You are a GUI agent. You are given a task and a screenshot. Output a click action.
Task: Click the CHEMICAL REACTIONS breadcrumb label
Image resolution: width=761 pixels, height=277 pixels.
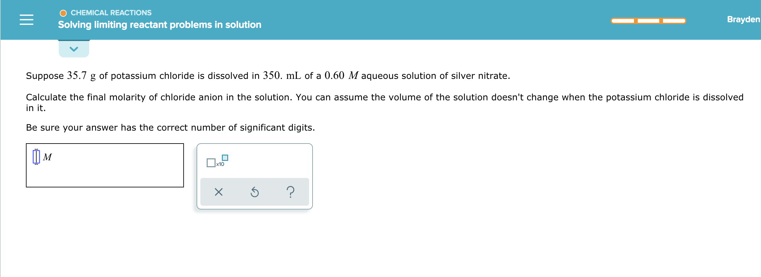(x=111, y=13)
